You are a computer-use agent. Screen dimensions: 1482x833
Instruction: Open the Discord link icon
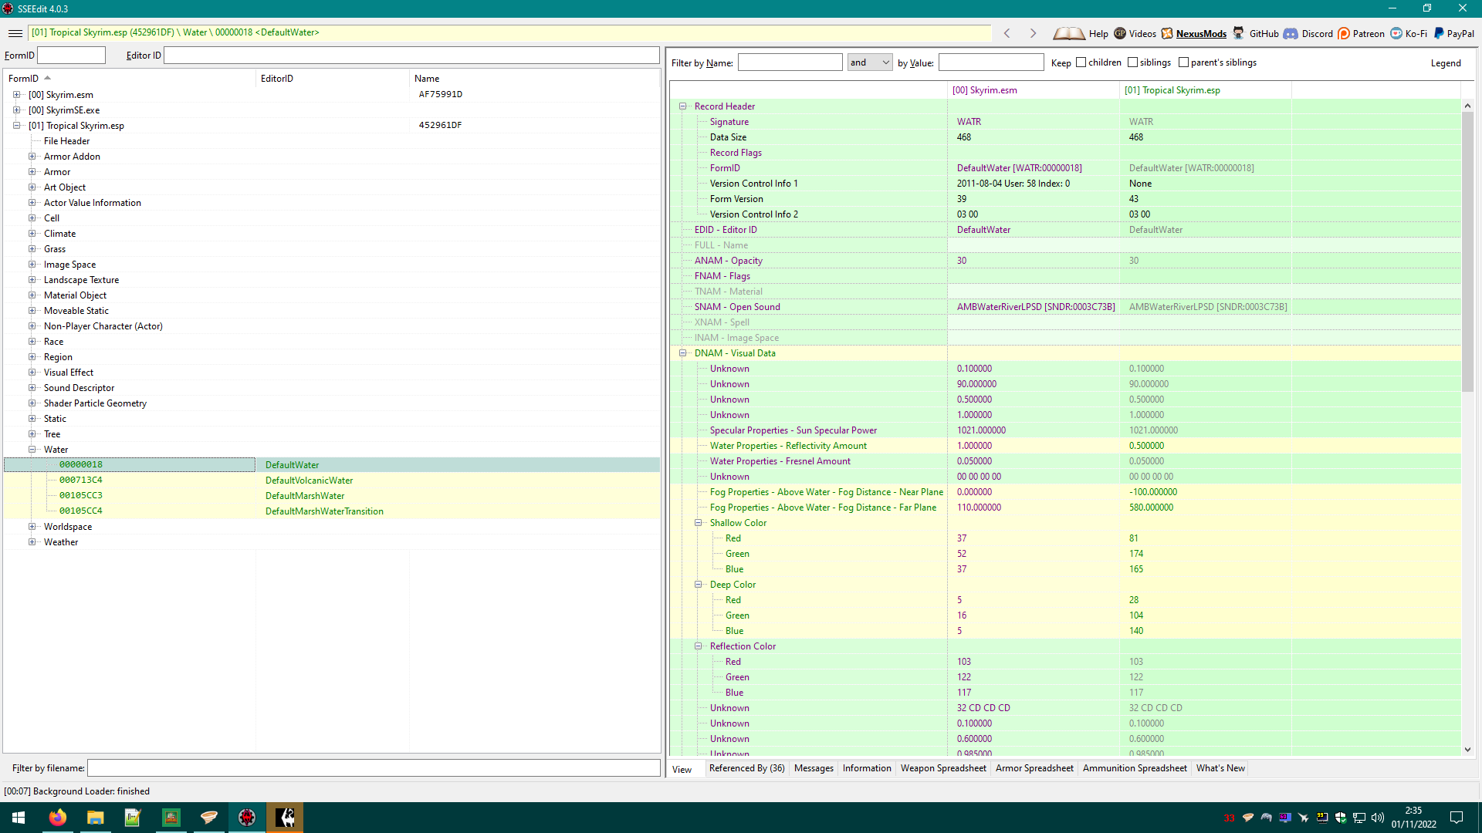[x=1291, y=33]
